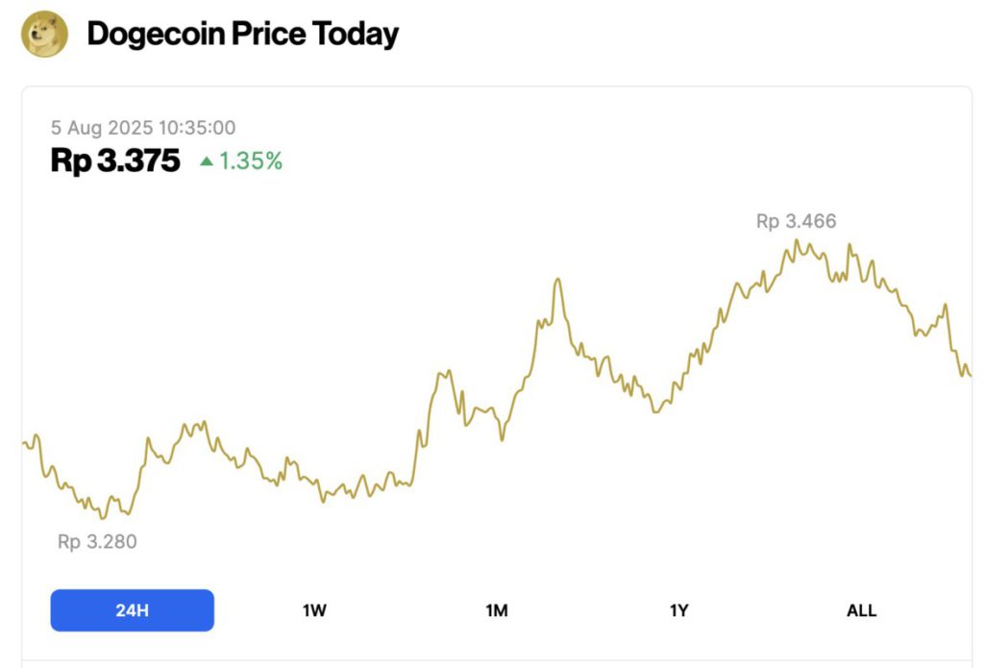Image resolution: width=984 pixels, height=668 pixels.
Task: Toggle the 24H time range off
Action: click(x=132, y=610)
